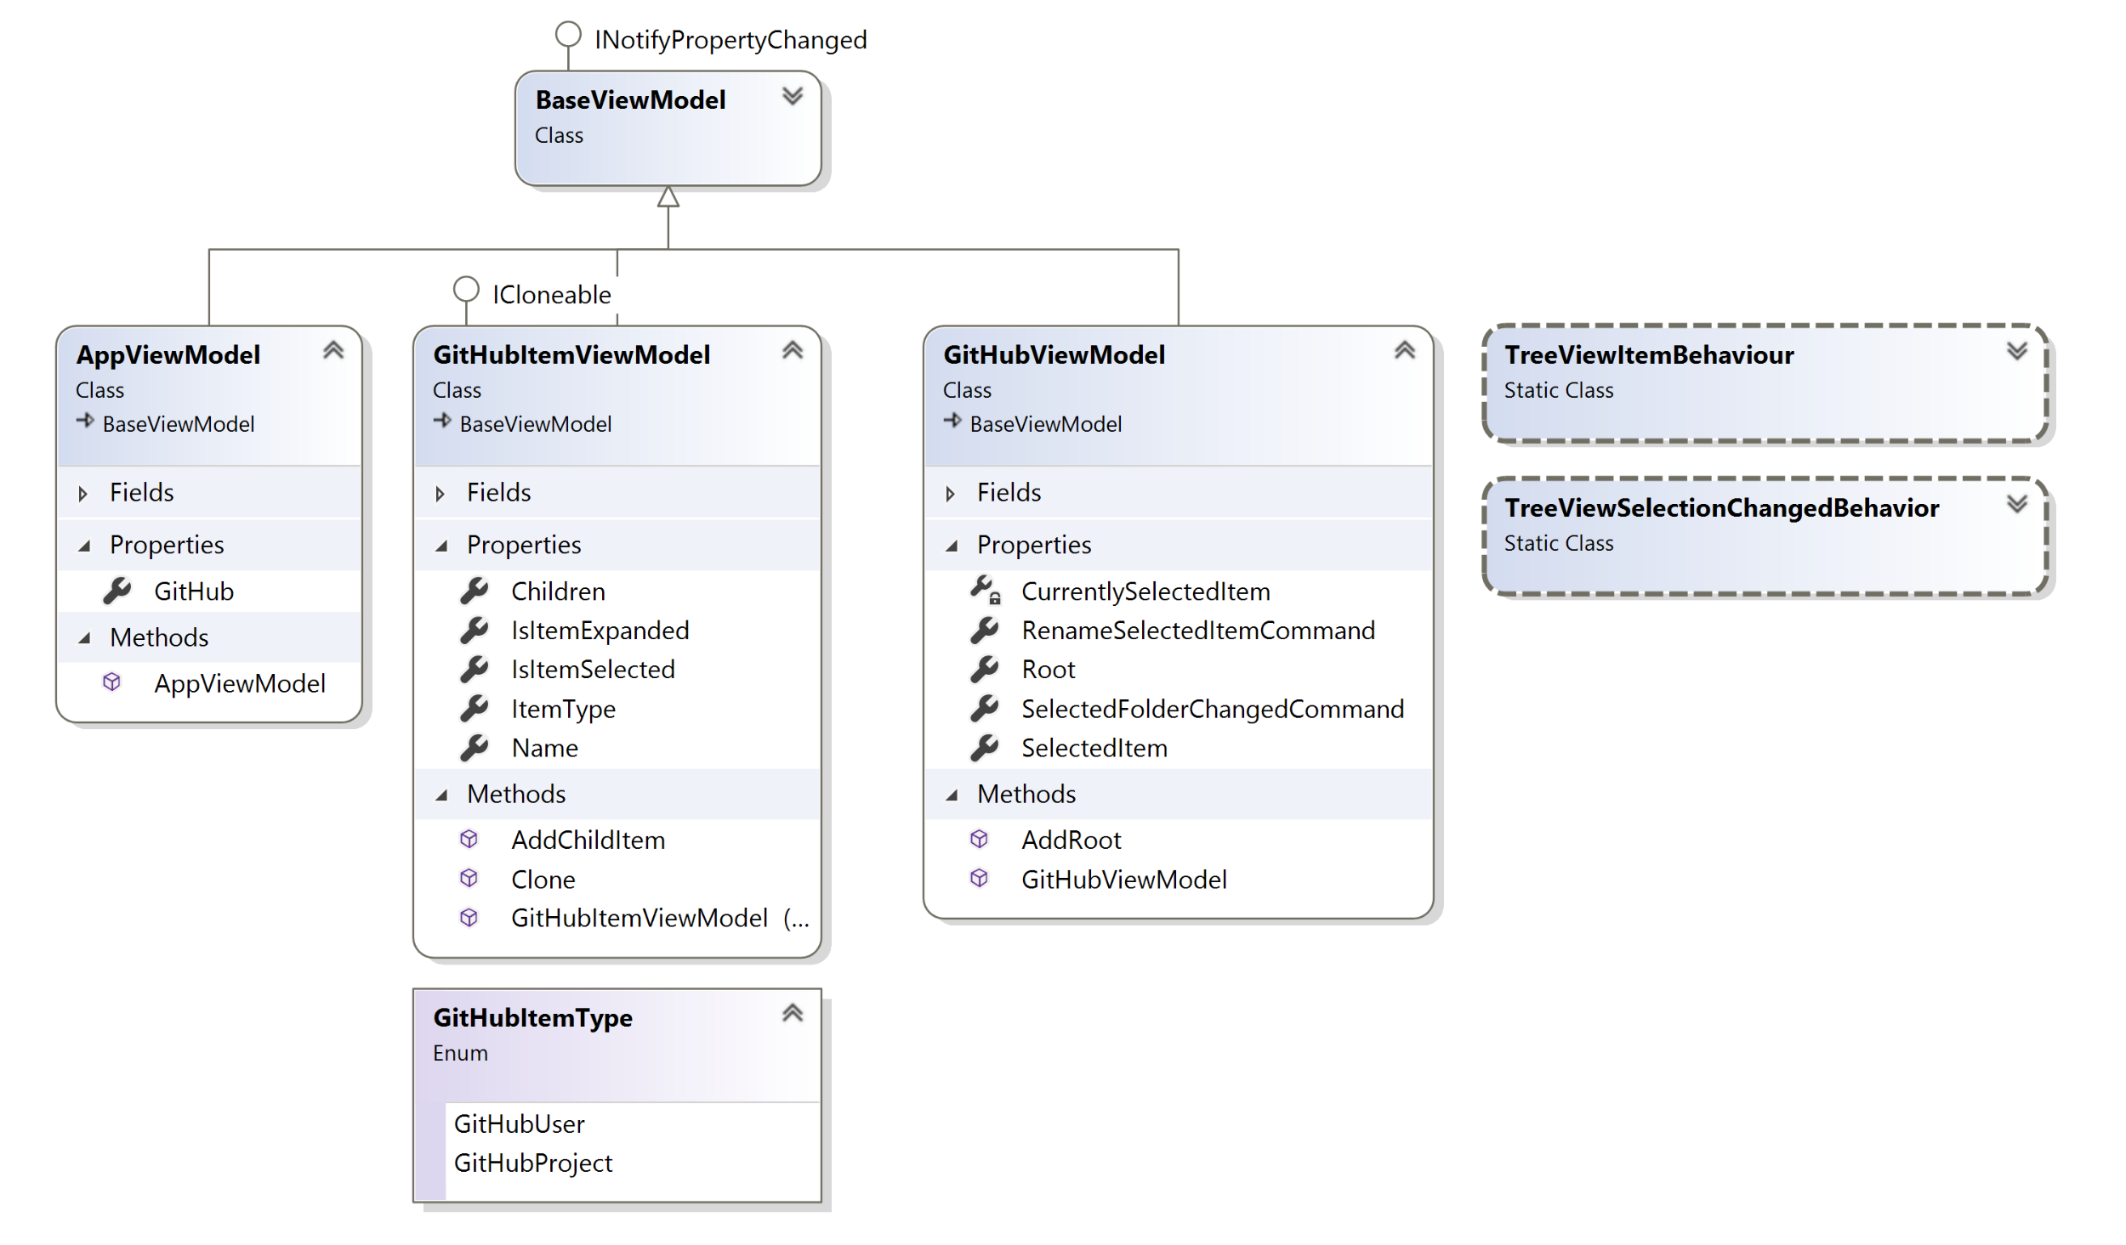
Task: Click the ICloneable interface label
Action: [x=552, y=295]
